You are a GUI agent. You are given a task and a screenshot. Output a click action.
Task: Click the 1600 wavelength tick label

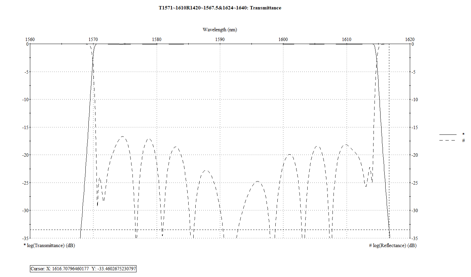click(283, 39)
